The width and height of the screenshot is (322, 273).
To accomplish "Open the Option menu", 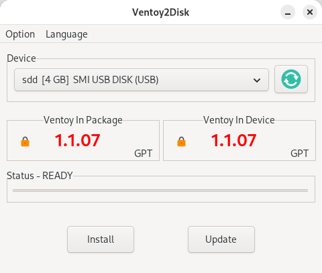I will point(20,34).
